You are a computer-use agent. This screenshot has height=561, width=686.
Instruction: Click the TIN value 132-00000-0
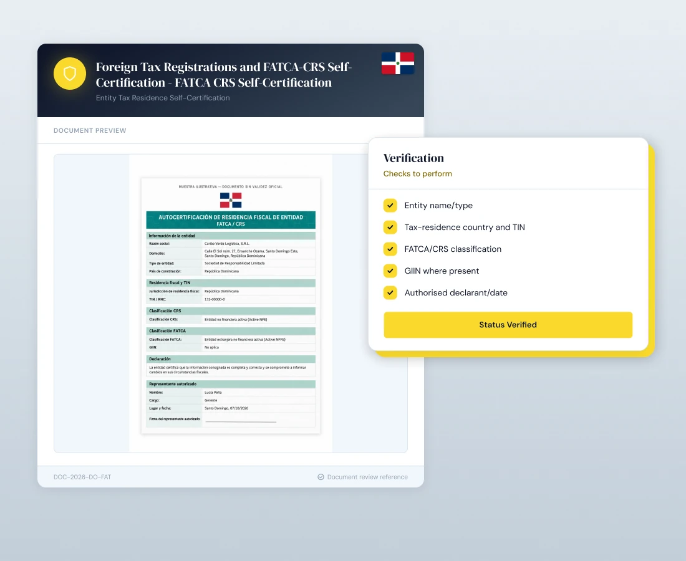point(215,300)
